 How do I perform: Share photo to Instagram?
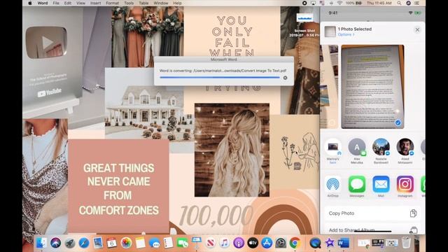pos(405,184)
